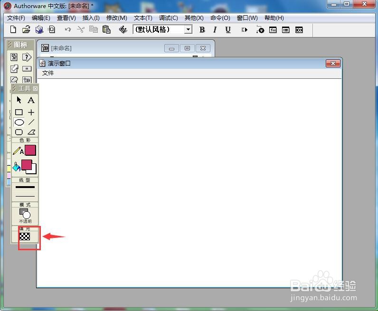This screenshot has width=378, height=311.
Task: Select the Display icon in the Icons palette
Action: (14, 57)
